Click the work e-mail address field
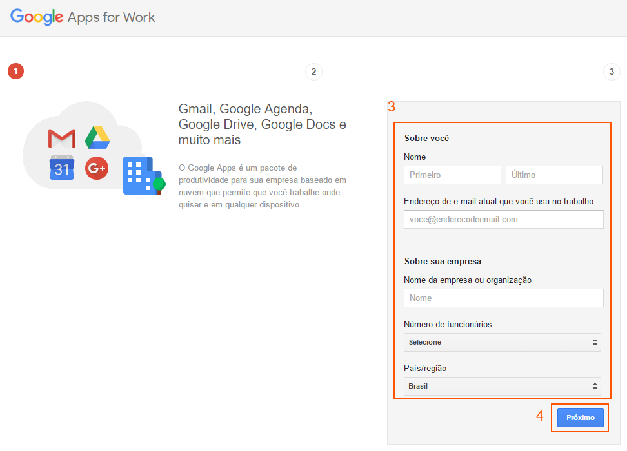The image size is (627, 451). [x=503, y=219]
